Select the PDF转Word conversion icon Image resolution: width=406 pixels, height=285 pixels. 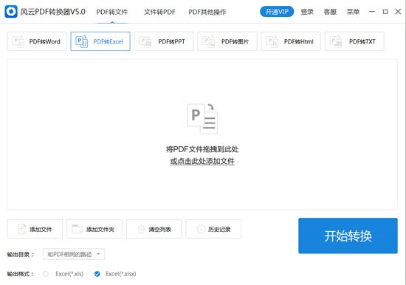(x=18, y=41)
